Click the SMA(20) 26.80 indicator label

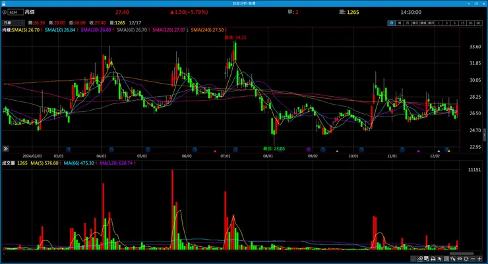[96, 30]
